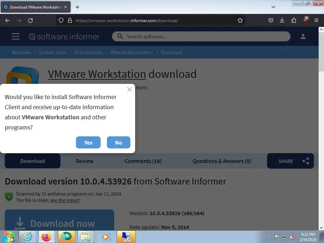Click the page scrollbar down arrow
The width and height of the screenshot is (324, 243).
[x=321, y=228]
